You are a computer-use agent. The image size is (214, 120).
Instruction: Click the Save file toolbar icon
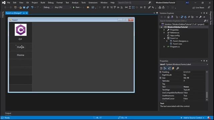(24, 7)
